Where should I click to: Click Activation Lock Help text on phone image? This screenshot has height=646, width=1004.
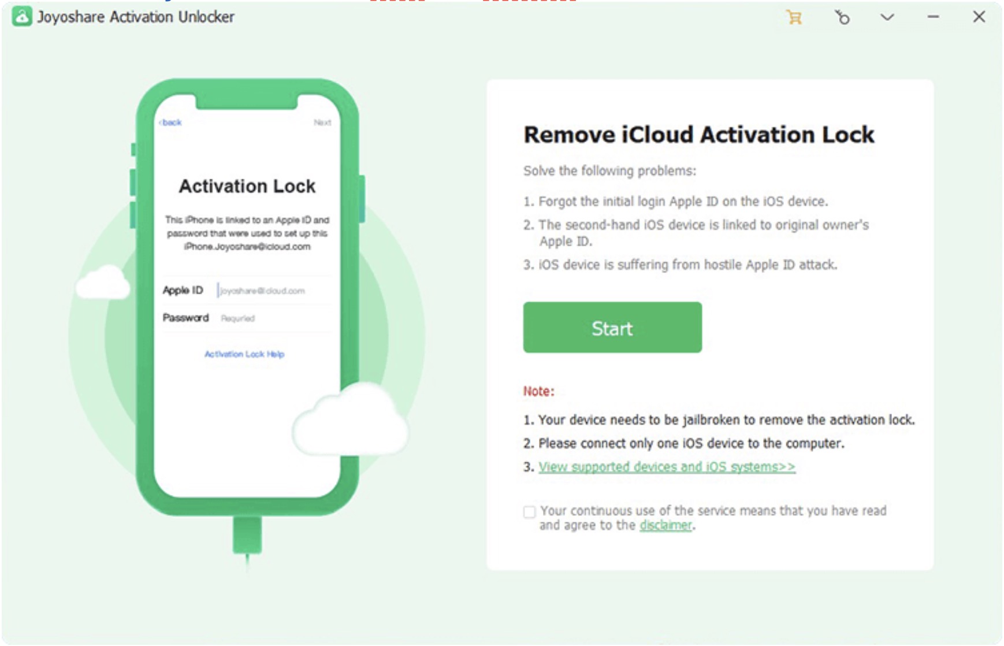(244, 354)
